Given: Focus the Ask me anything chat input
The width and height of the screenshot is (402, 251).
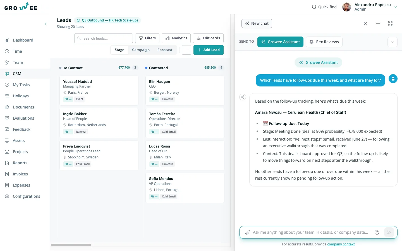Looking at the screenshot, I should [310, 232].
